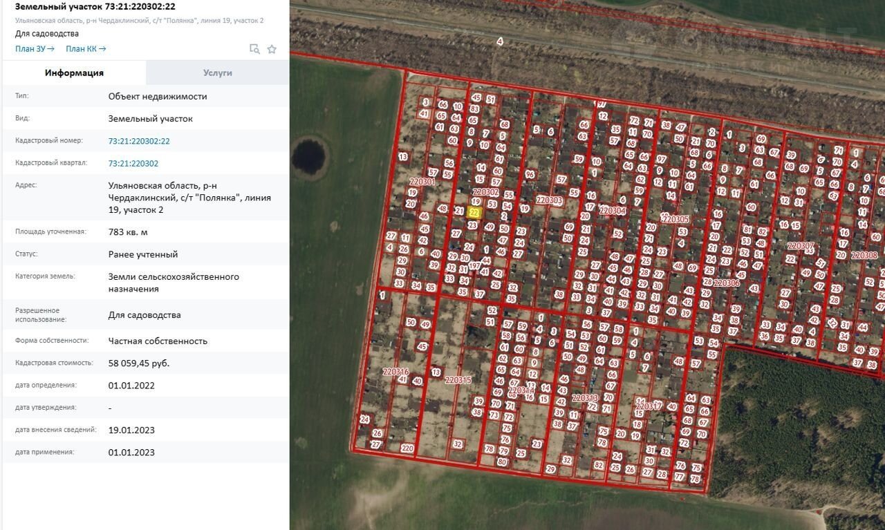Select quarter label 220306 on the map
885x530 pixels.
(727, 283)
